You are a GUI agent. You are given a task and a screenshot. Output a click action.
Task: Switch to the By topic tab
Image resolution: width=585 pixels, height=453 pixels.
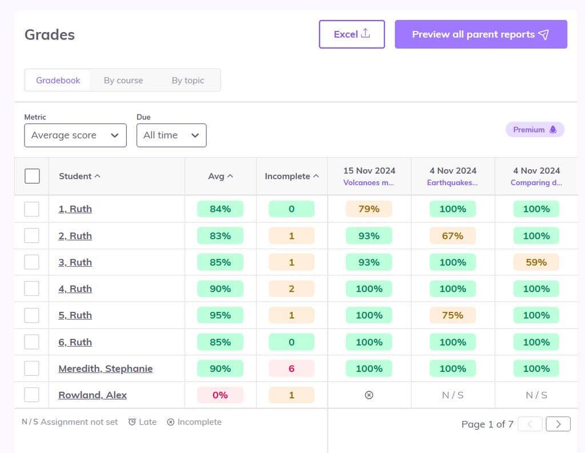point(187,80)
